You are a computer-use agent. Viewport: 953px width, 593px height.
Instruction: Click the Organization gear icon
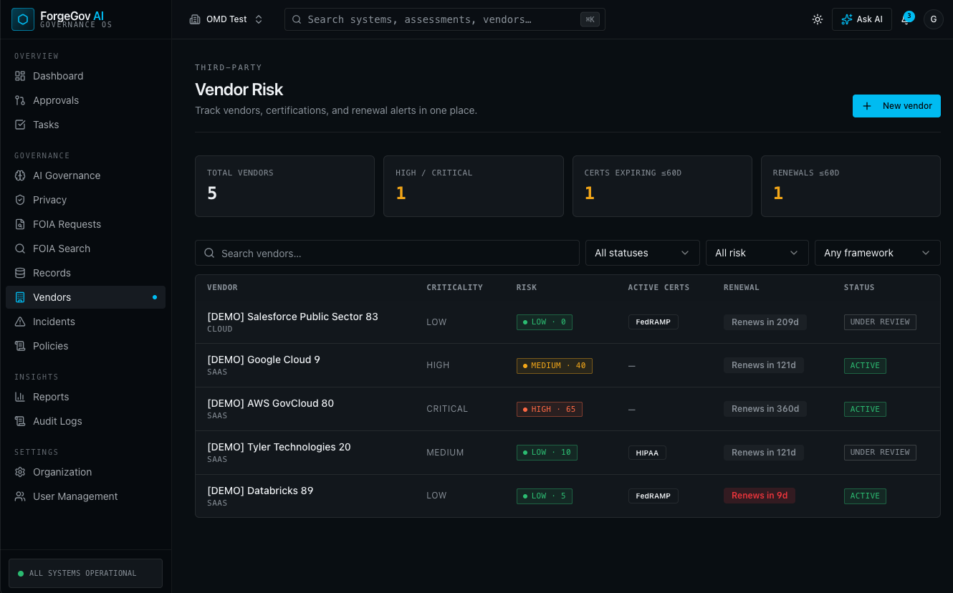[20, 472]
